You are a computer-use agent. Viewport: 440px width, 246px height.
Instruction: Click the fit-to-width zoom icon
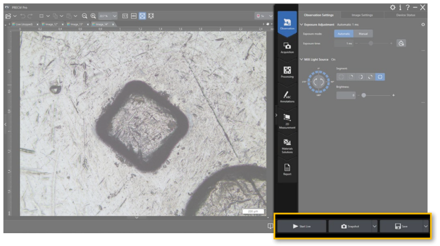point(134,16)
